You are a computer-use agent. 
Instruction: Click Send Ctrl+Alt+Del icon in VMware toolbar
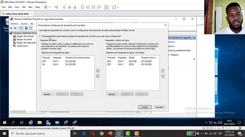pos(56,7)
